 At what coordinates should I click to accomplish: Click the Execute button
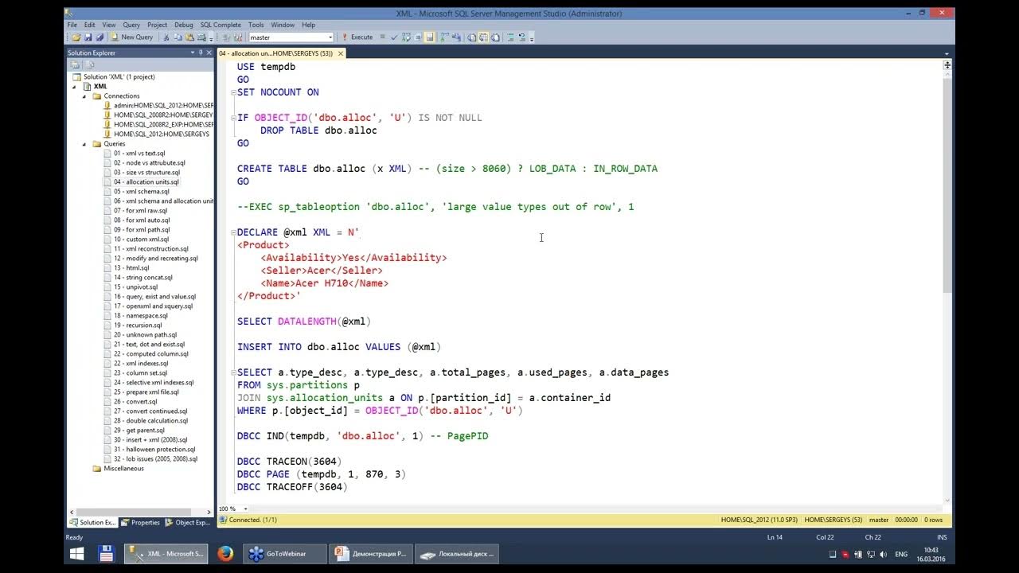357,37
